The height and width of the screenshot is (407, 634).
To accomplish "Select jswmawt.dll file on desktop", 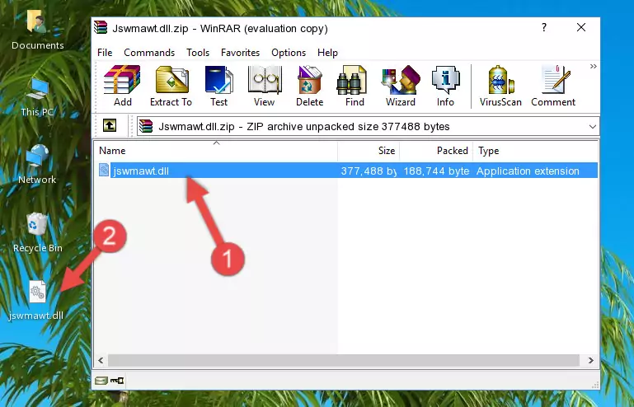I will [36, 301].
